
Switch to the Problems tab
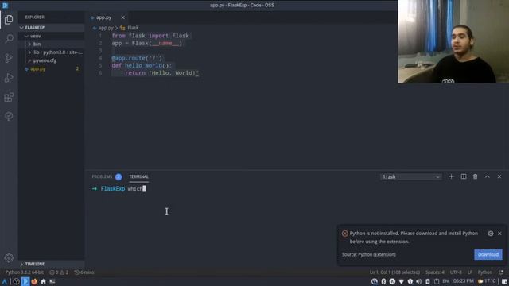102,176
